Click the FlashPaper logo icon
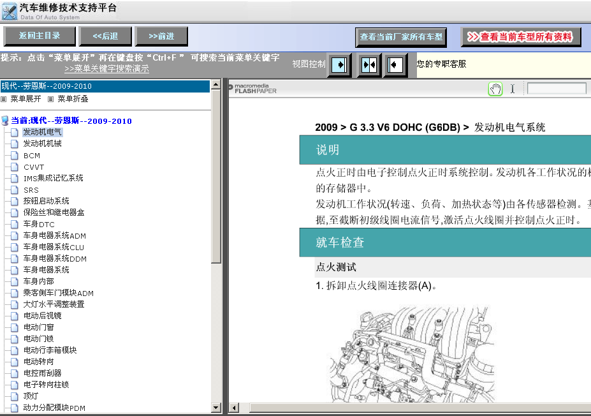Viewport: 591px width, 416px height. pyautogui.click(x=231, y=87)
